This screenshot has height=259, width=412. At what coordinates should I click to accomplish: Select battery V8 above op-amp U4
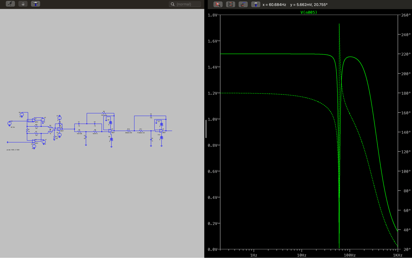[x=110, y=122]
